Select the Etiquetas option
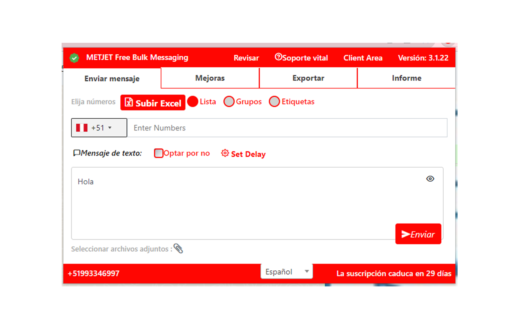This screenshot has height=320, width=512. [x=274, y=102]
